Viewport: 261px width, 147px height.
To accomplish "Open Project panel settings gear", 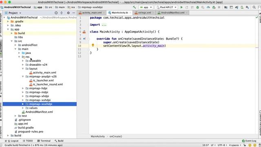I will click(x=68, y=13).
